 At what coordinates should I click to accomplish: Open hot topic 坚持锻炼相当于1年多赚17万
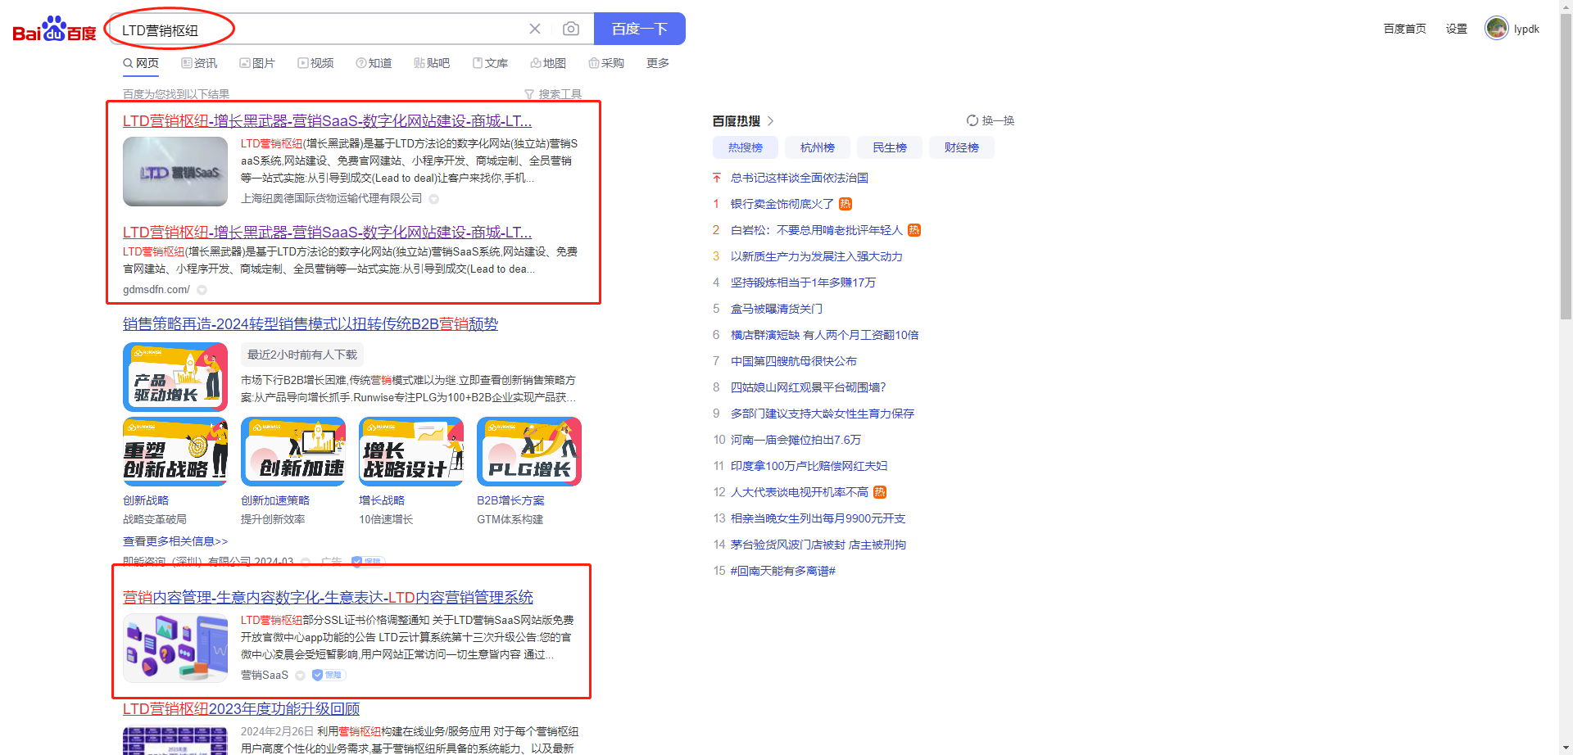click(x=803, y=283)
